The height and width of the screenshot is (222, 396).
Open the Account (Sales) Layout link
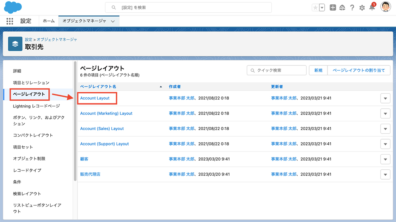pyautogui.click(x=102, y=128)
